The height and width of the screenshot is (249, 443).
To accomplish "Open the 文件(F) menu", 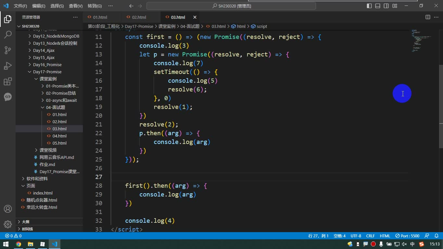I will point(20,6).
